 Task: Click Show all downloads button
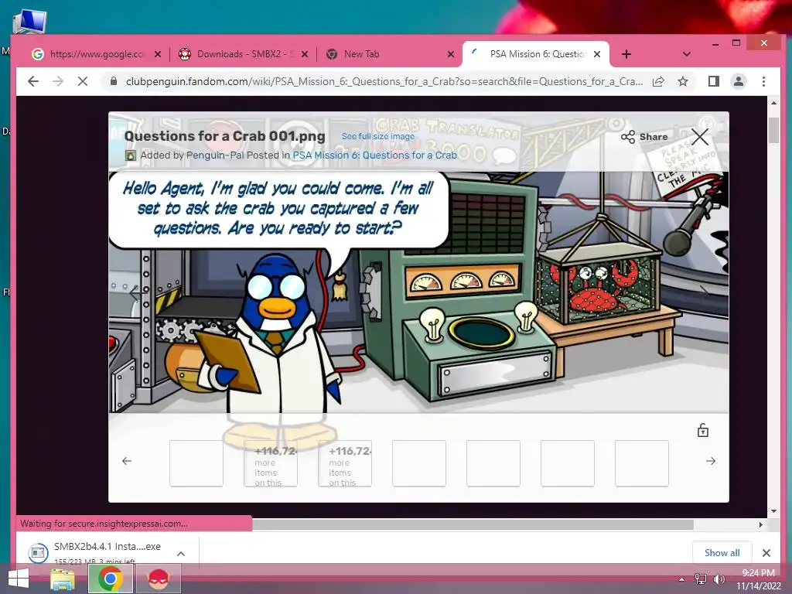(722, 552)
